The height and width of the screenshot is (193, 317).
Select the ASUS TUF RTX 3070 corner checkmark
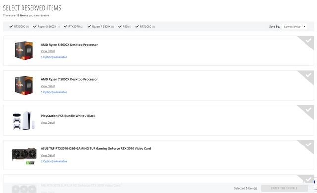coord(308,145)
